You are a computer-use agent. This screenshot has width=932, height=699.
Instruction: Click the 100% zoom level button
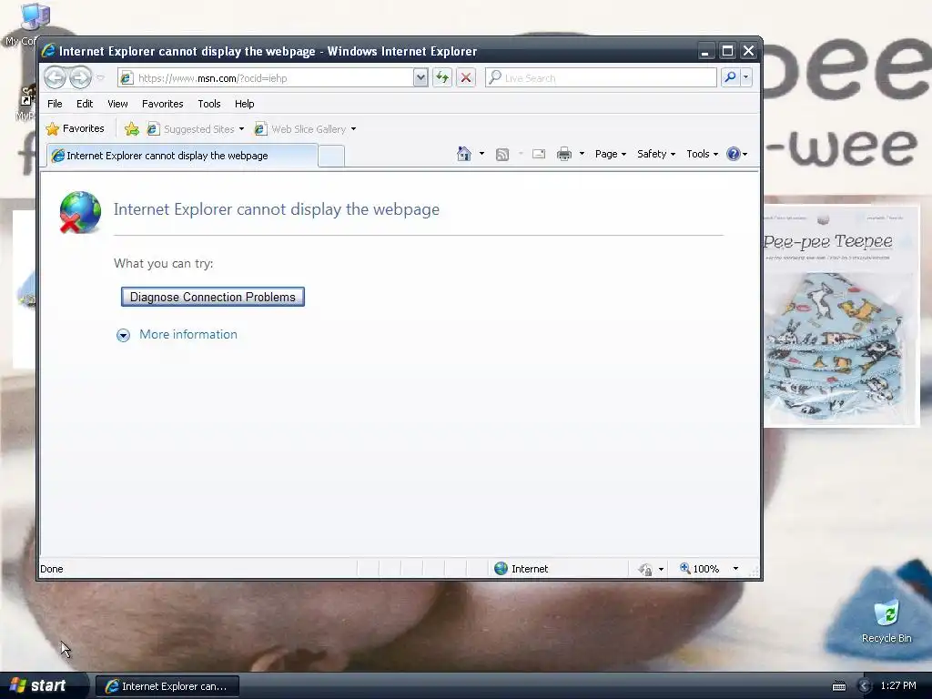(700, 569)
